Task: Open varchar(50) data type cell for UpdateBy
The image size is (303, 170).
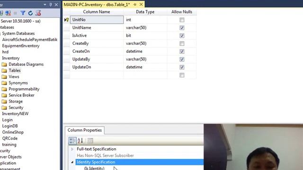Action: [145, 59]
